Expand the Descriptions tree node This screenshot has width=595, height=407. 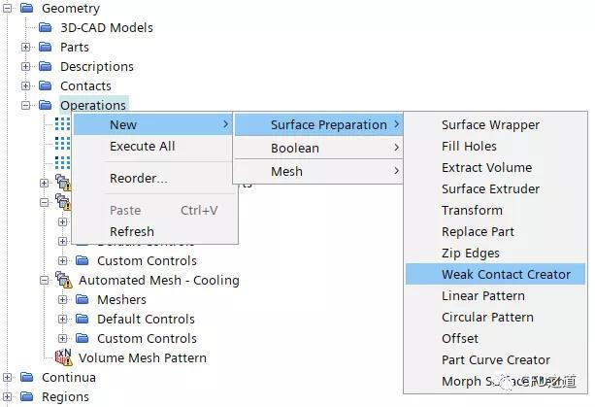tap(25, 66)
